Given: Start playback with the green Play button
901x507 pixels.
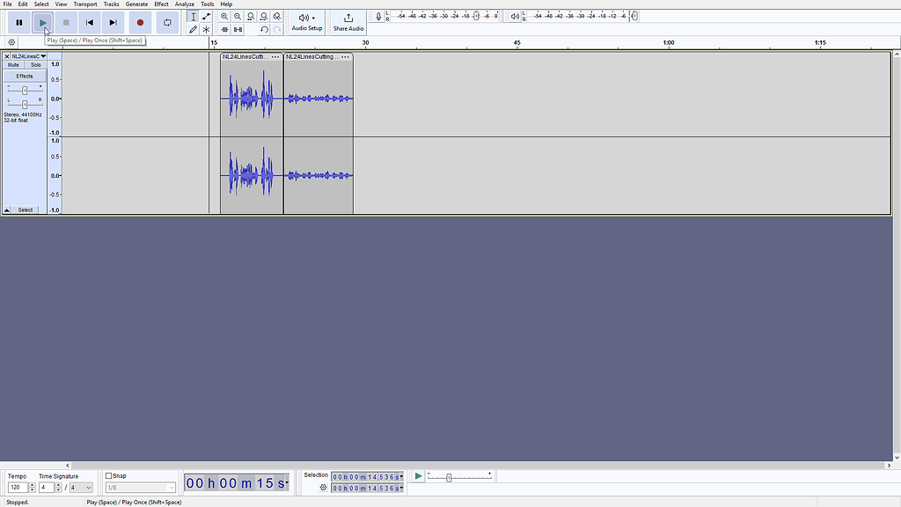Looking at the screenshot, I should 42,22.
